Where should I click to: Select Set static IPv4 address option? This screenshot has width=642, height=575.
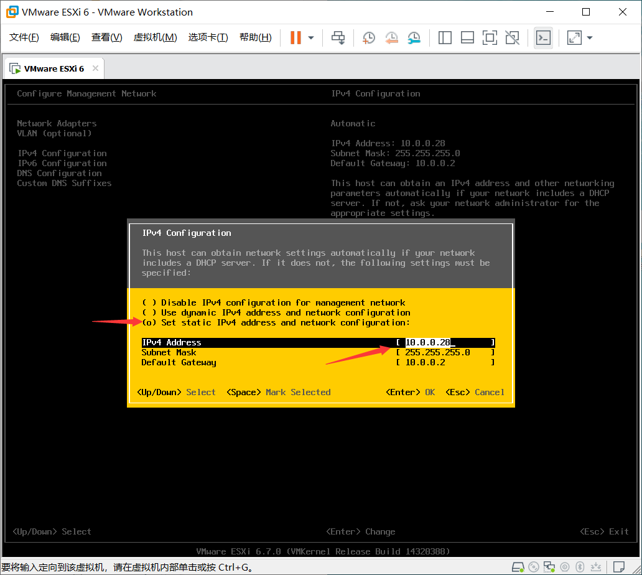(x=276, y=323)
